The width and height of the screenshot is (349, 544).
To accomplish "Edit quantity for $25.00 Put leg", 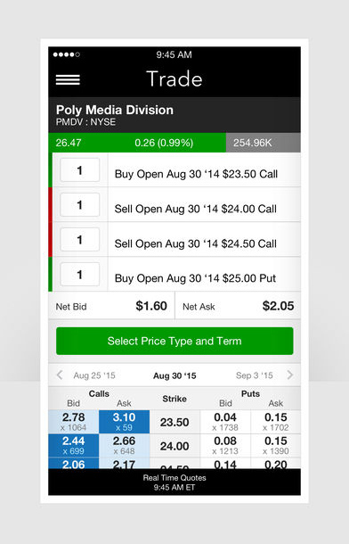I will click(x=79, y=274).
